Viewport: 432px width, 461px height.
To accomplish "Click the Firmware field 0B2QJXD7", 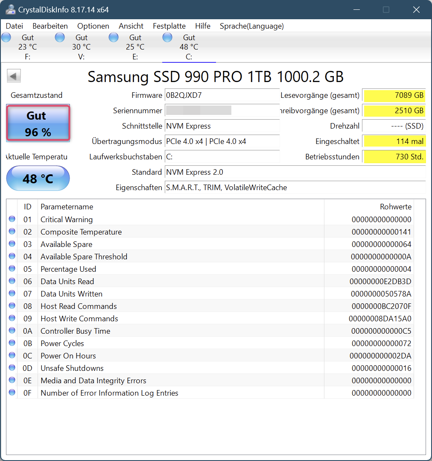I will (x=222, y=95).
